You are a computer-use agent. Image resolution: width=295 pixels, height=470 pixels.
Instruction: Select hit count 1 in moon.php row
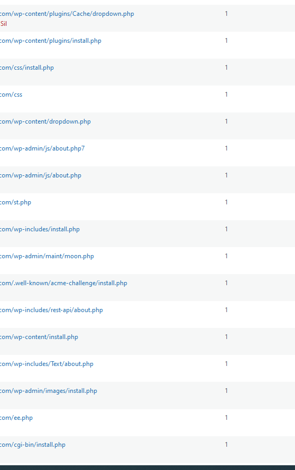coord(226,256)
